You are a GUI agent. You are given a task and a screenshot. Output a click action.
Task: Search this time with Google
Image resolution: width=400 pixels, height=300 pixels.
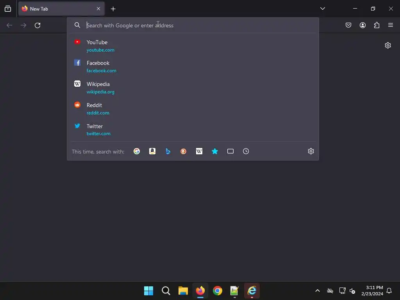137,151
